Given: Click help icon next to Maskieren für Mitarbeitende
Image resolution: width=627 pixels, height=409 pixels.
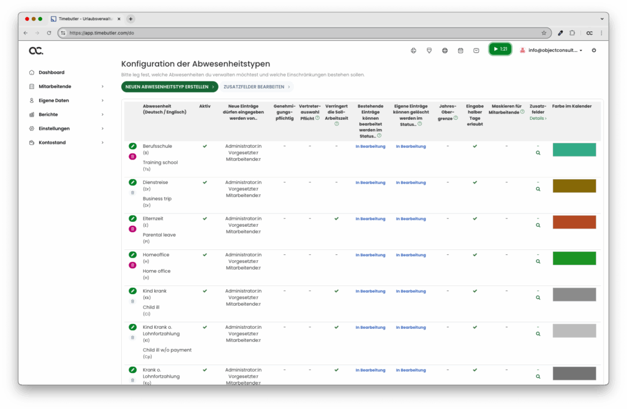Looking at the screenshot, I should [522, 112].
